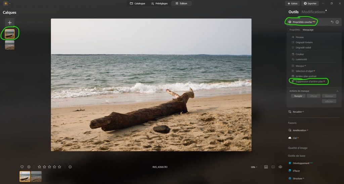The height and width of the screenshot is (184, 344).
Task: Choose the Dégradé linéaire mask tool
Action: (304, 42)
